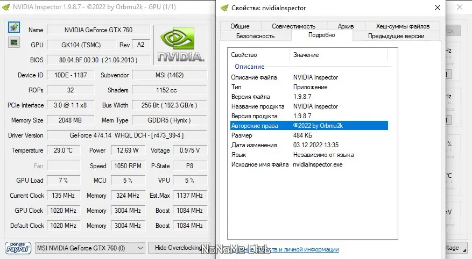Close the nvidiaInspector properties dialog
The width and height of the screenshot is (472, 259).
438,8
